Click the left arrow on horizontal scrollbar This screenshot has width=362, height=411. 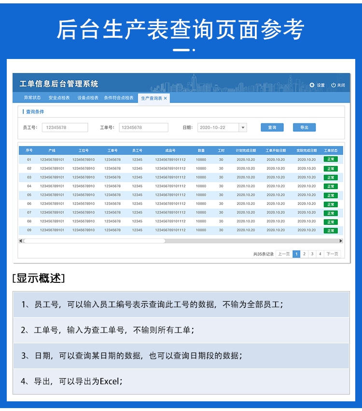coord(21,241)
